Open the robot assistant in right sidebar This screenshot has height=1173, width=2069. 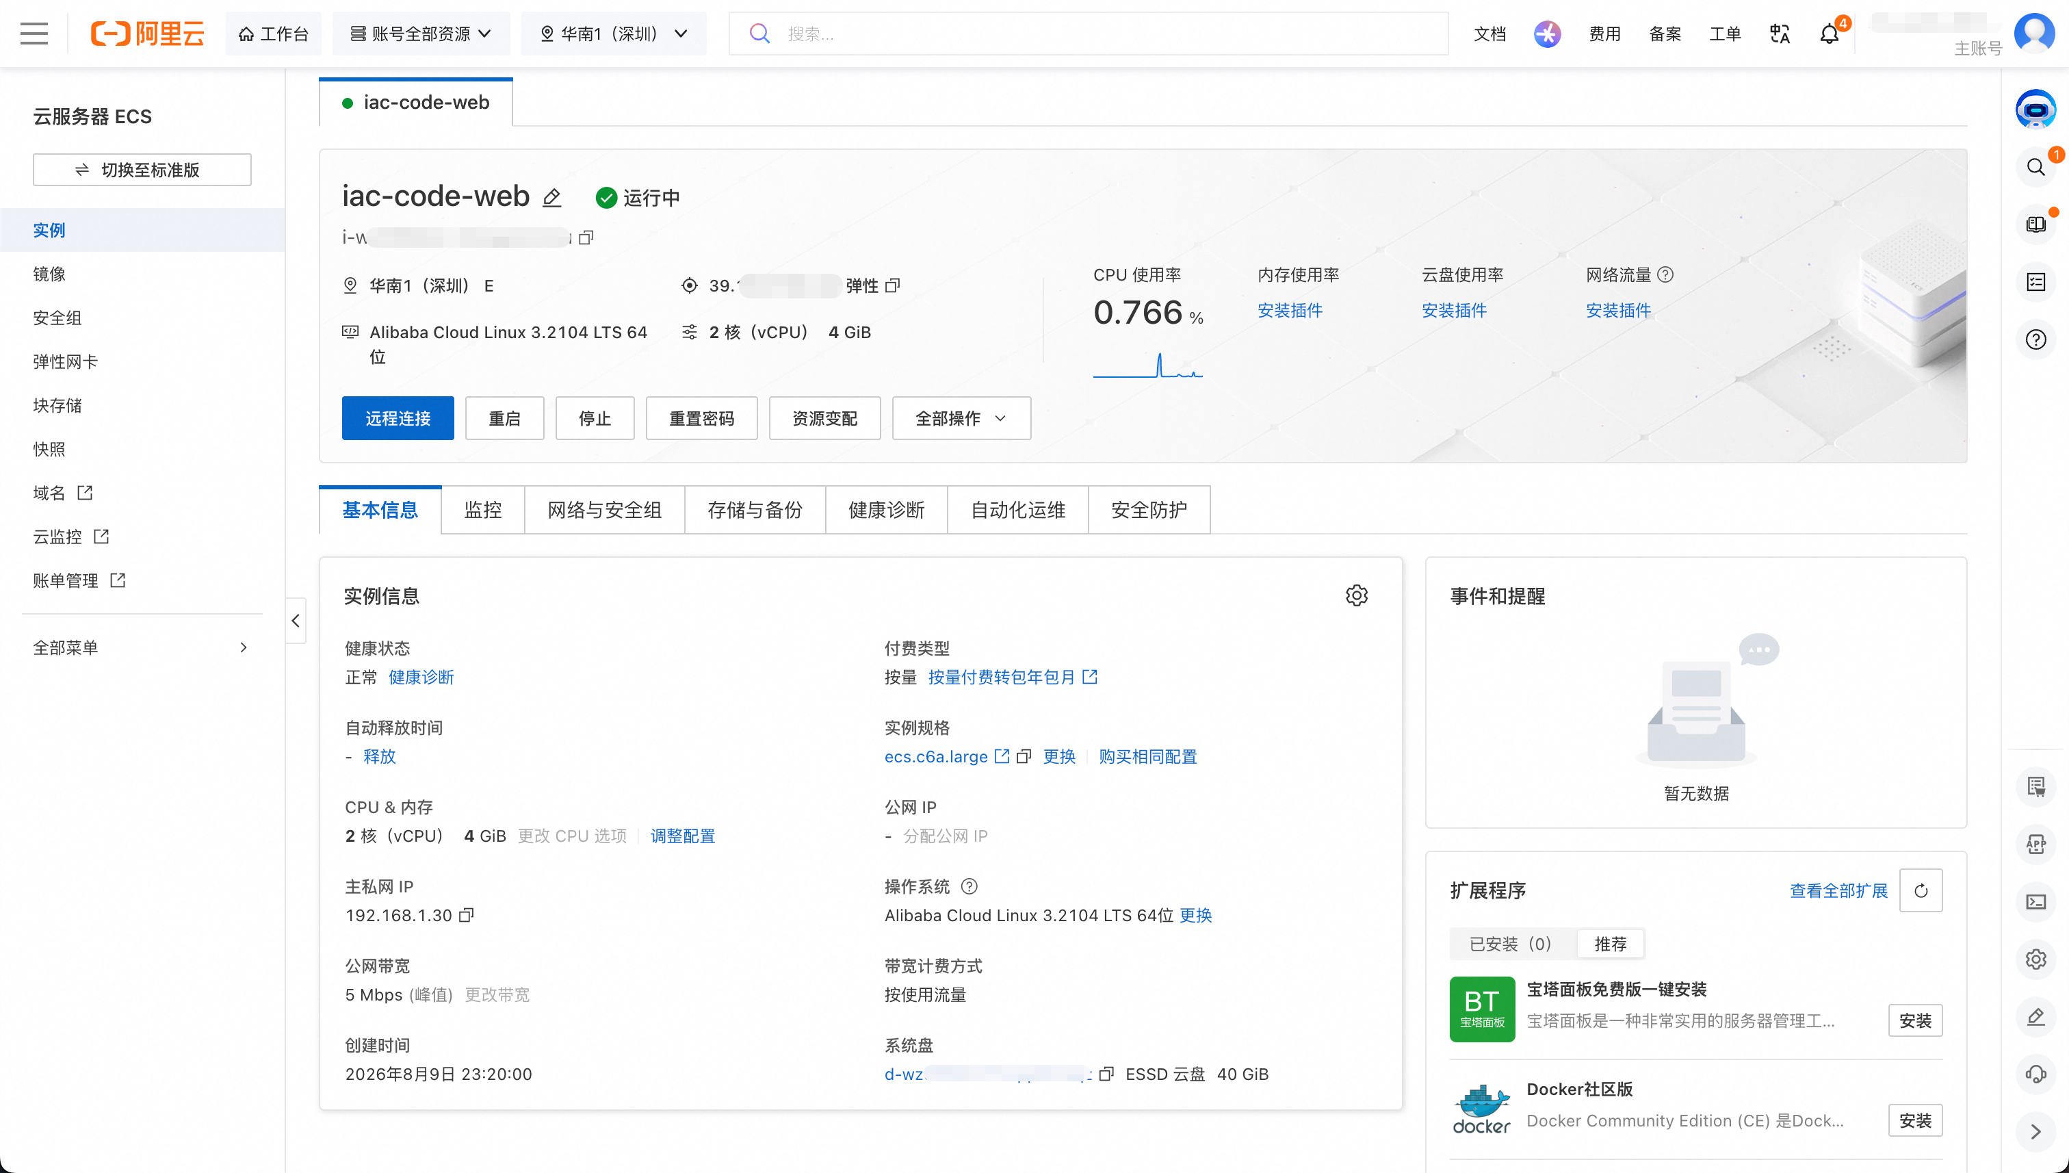pyautogui.click(x=2035, y=109)
